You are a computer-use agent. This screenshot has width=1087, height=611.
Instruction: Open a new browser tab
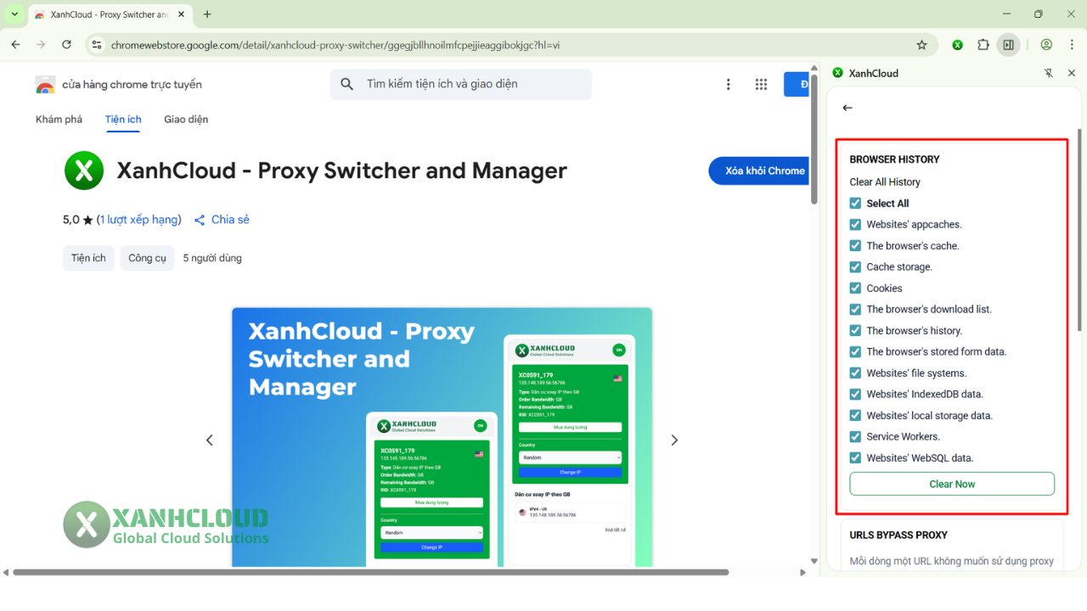[x=207, y=14]
